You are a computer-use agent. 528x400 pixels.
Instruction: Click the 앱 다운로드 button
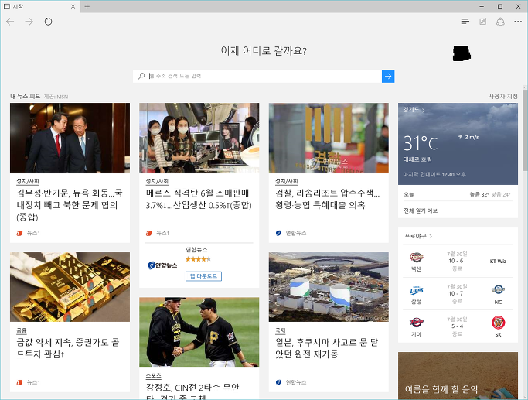[x=203, y=276]
